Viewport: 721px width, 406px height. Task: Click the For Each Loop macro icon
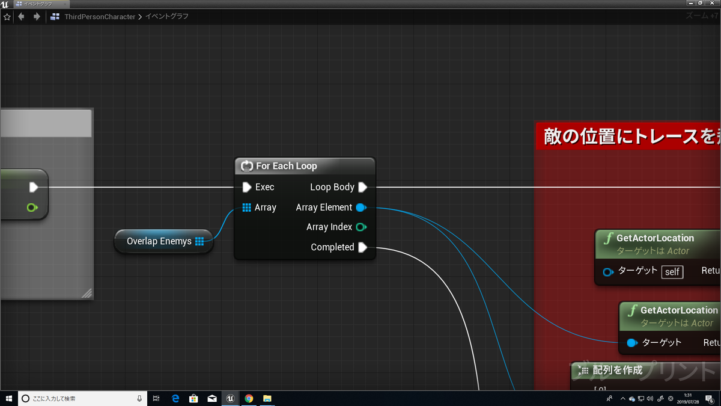[246, 166]
